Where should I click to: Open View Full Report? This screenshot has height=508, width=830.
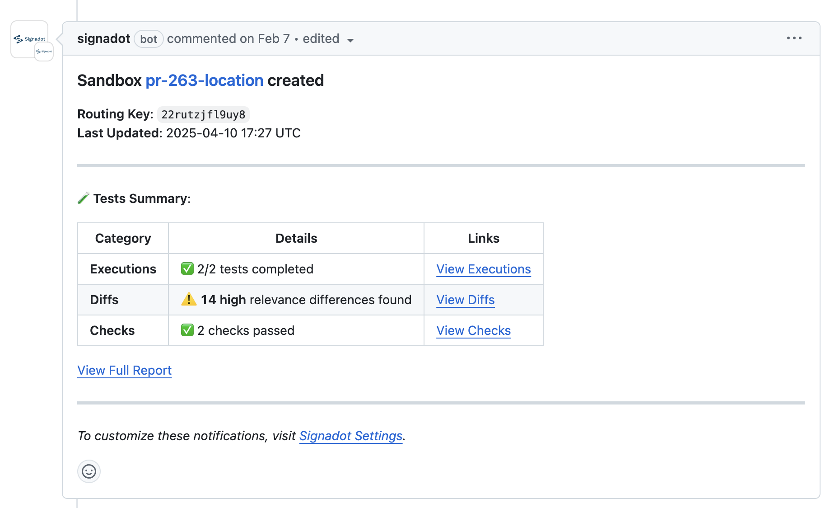tap(124, 371)
